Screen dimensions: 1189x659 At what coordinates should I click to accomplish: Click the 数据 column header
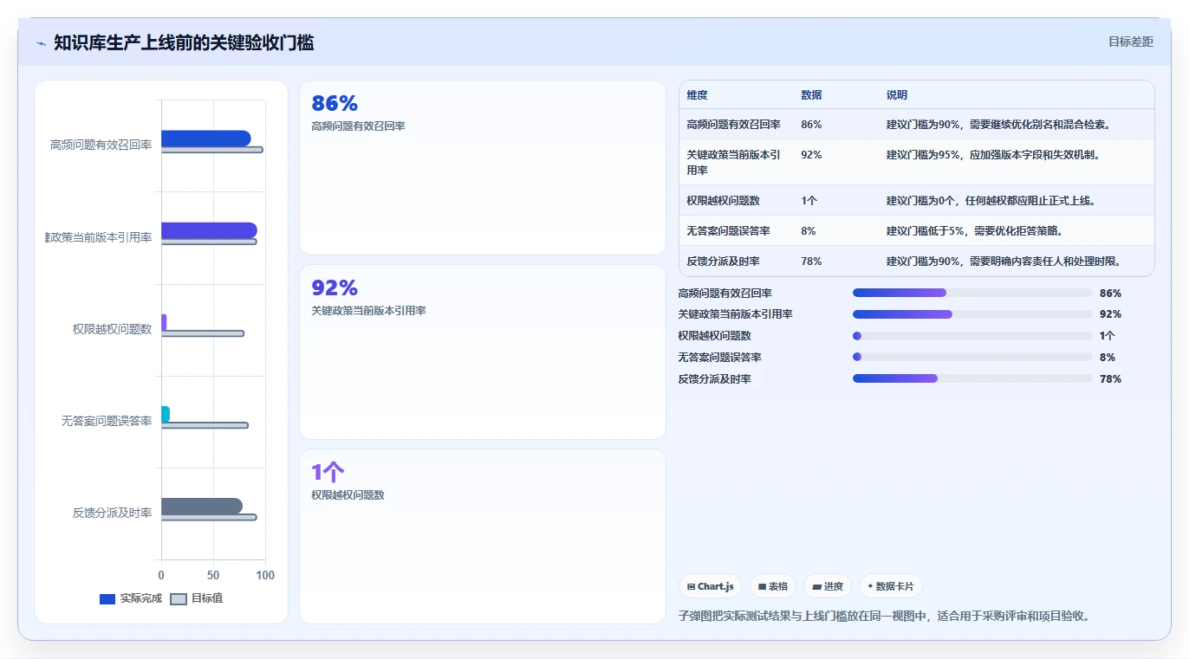click(x=812, y=95)
